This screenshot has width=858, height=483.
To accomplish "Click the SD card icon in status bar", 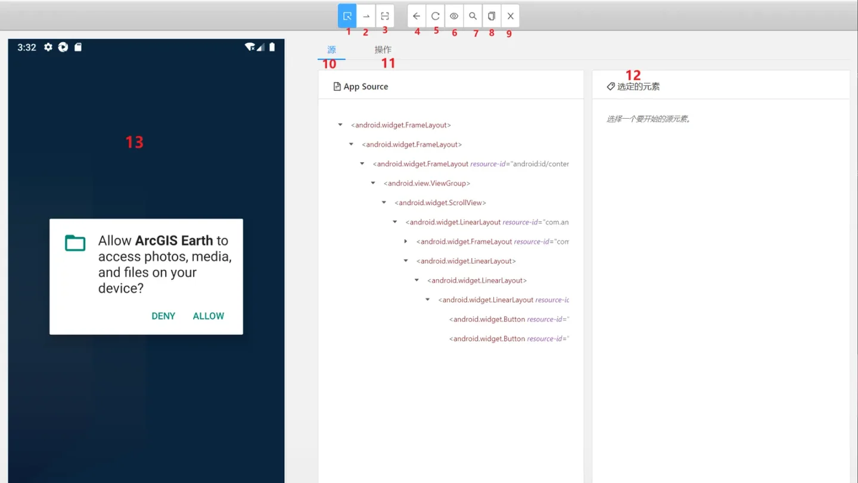I will pos(78,47).
